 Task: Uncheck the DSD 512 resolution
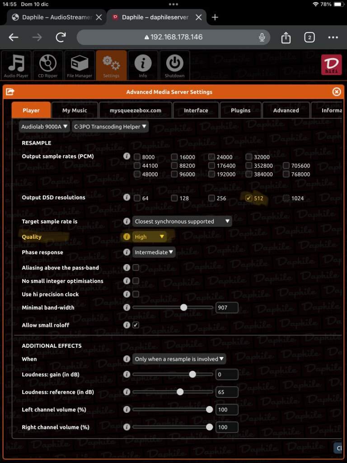point(249,198)
